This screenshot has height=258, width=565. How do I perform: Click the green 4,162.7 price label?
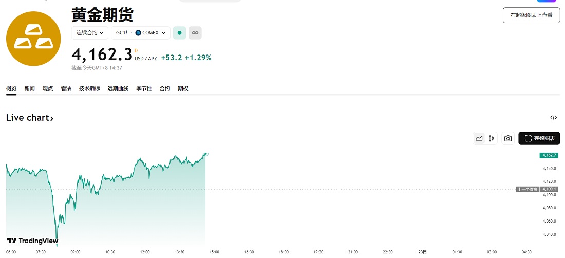(x=549, y=155)
